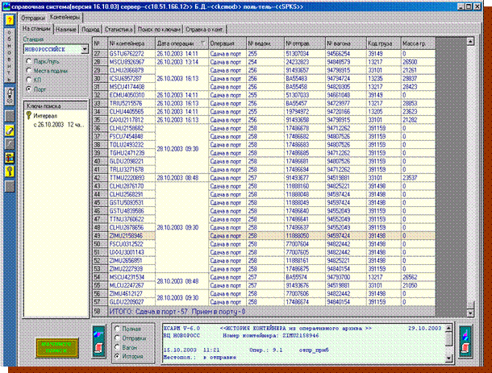Viewport: 492px width, 373px height.
Task: Open the "Поиск по ключам" sub-tab
Action: pos(159,30)
